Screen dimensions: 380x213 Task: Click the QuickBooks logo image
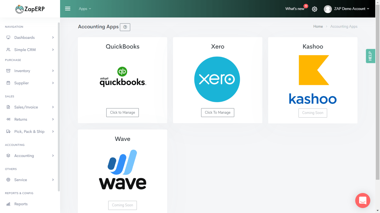(x=123, y=77)
